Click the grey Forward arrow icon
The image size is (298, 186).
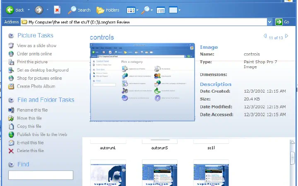(x=39, y=10)
